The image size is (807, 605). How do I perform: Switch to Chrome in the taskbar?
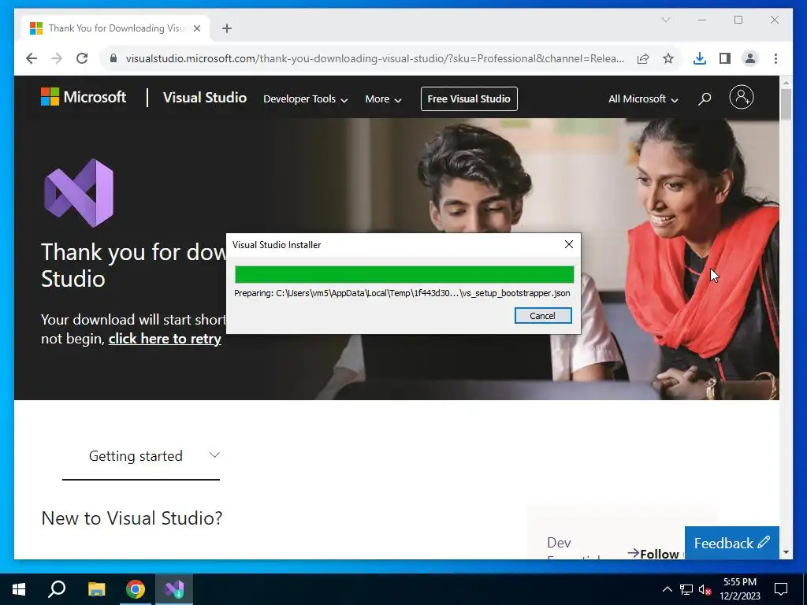(136, 589)
